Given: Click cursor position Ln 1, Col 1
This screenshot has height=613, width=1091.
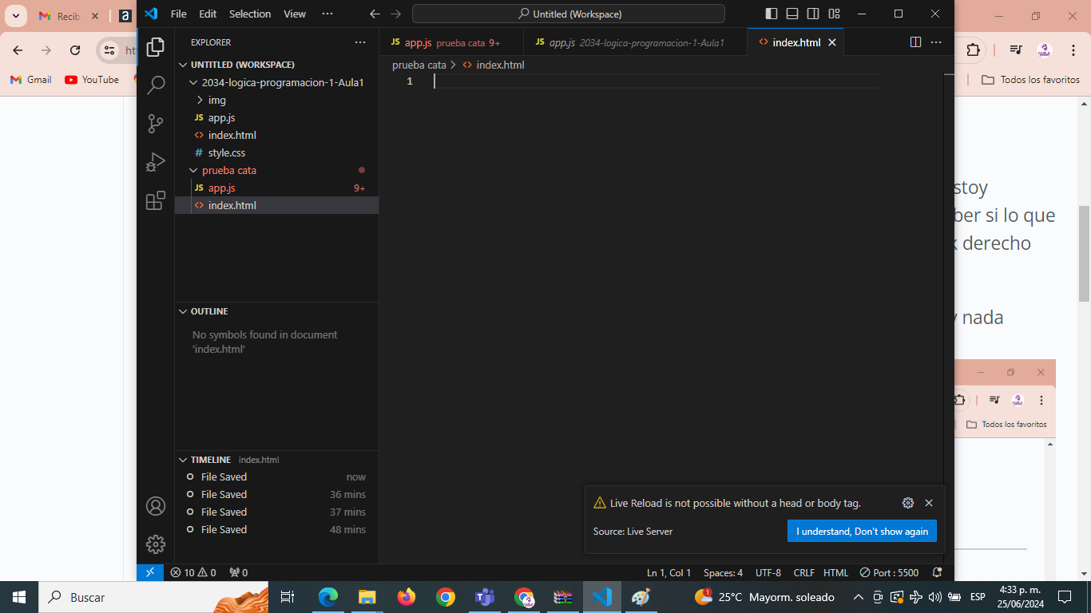Looking at the screenshot, I should (x=669, y=572).
